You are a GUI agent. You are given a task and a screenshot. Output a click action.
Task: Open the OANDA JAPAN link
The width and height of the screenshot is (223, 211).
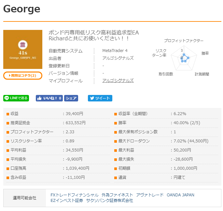180,195
